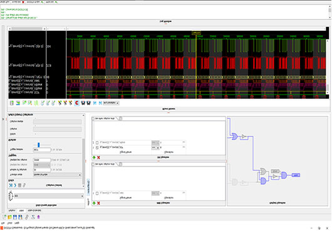Click the second dark magnet-shaped icon in waveform toolbar
The height and width of the screenshot is (231, 332).
[x=88, y=103]
